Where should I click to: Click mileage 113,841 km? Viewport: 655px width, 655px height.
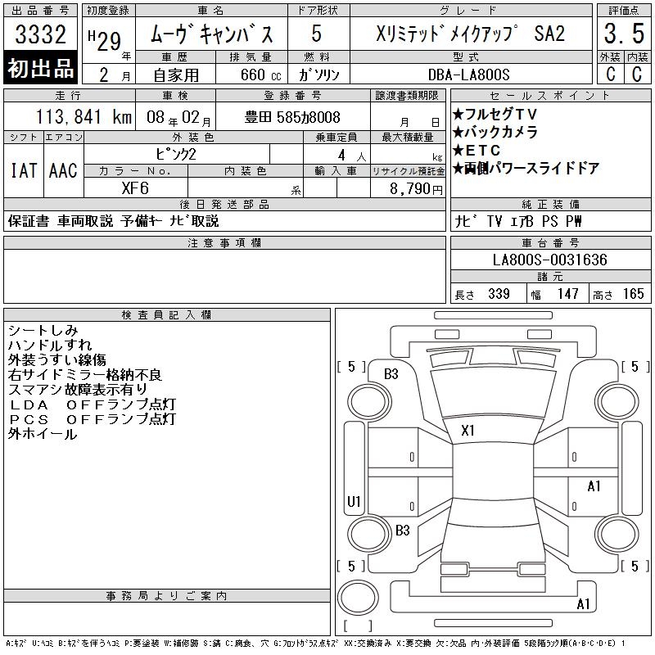84,117
